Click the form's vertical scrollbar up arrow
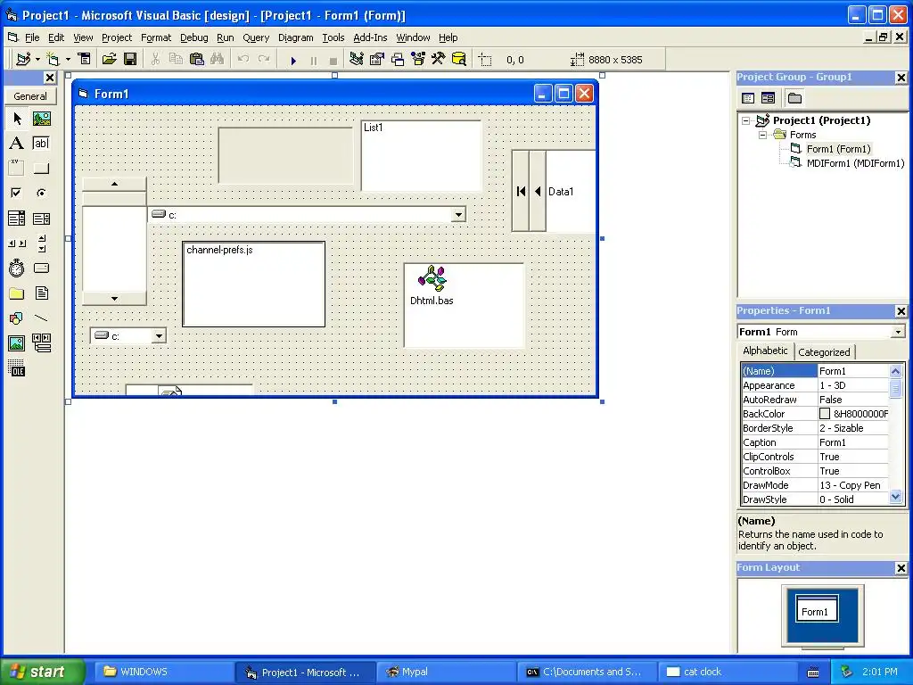The height and width of the screenshot is (685, 913). pos(114,184)
